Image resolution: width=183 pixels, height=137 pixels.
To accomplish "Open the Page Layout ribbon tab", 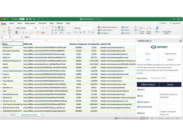I will (x=30, y=23).
